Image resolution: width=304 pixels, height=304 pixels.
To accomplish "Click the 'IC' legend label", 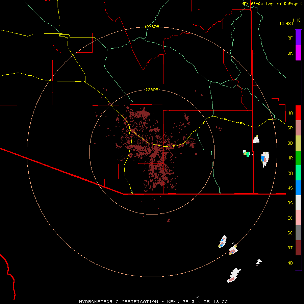I will 290,218.
